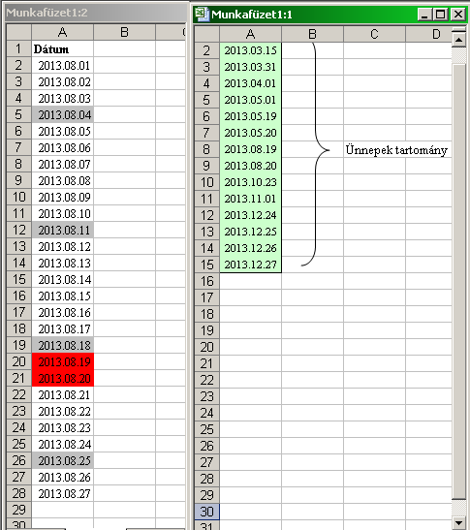Minimize the Munkafüzet1:1 window
Viewport: 470px width, 530px height.
424,15
